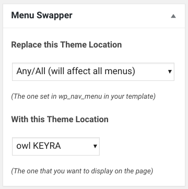Click the arrow on the Any/All dropdown
188x189 pixels.
click(170, 72)
